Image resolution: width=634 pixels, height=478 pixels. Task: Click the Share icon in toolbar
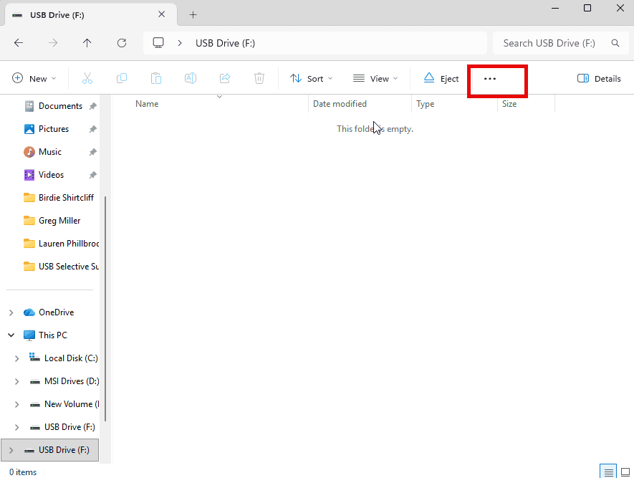coord(225,78)
